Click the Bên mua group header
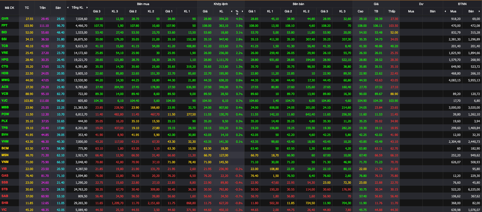 [143, 4]
